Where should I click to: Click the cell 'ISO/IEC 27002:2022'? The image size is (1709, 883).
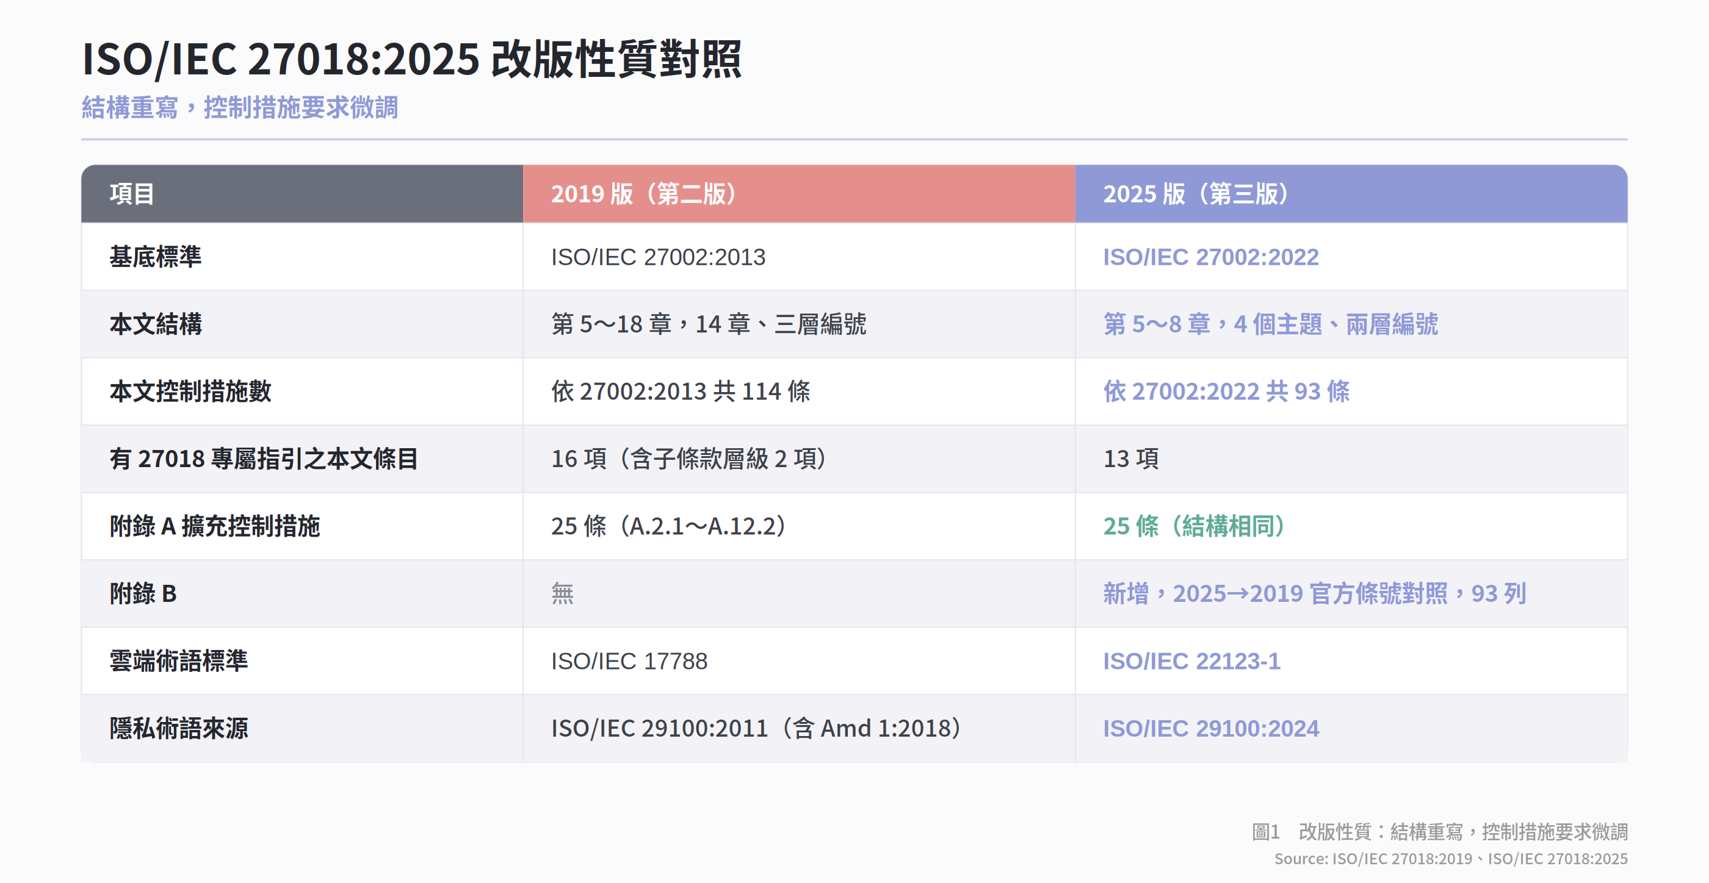pyautogui.click(x=1211, y=257)
